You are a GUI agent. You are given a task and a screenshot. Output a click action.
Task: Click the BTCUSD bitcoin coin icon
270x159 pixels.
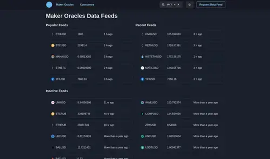point(53,45)
